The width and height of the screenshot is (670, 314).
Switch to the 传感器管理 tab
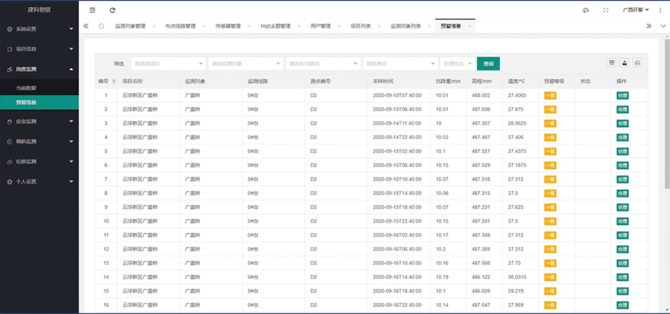click(x=228, y=26)
